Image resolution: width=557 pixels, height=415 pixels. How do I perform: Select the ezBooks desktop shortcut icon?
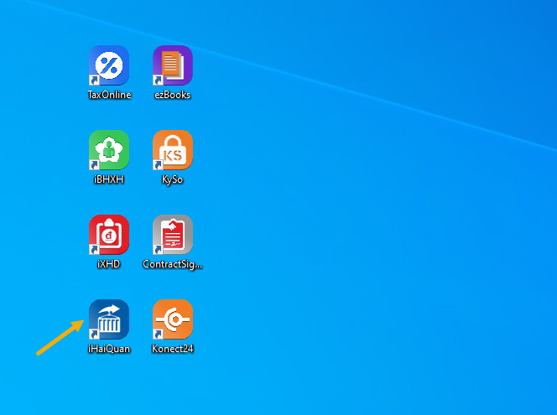(173, 65)
